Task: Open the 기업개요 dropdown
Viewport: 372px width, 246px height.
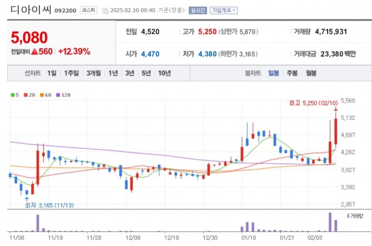Action: 223,10
